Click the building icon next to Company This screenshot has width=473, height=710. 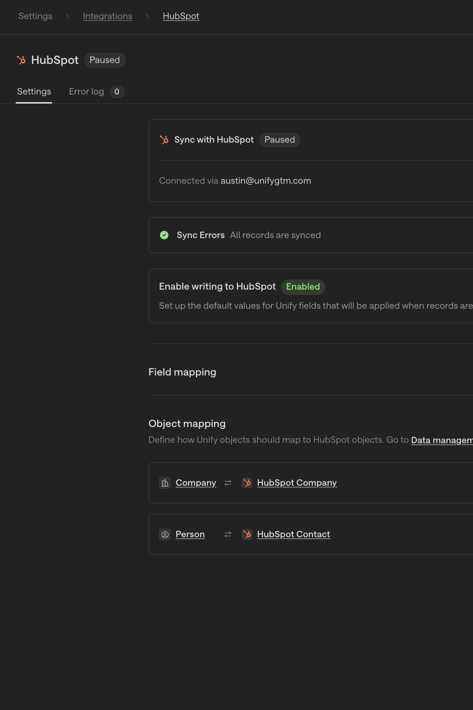pyautogui.click(x=165, y=483)
